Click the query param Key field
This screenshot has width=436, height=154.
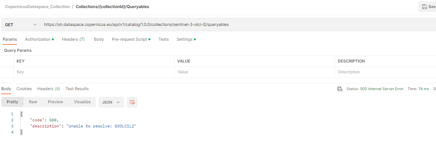click(94, 72)
